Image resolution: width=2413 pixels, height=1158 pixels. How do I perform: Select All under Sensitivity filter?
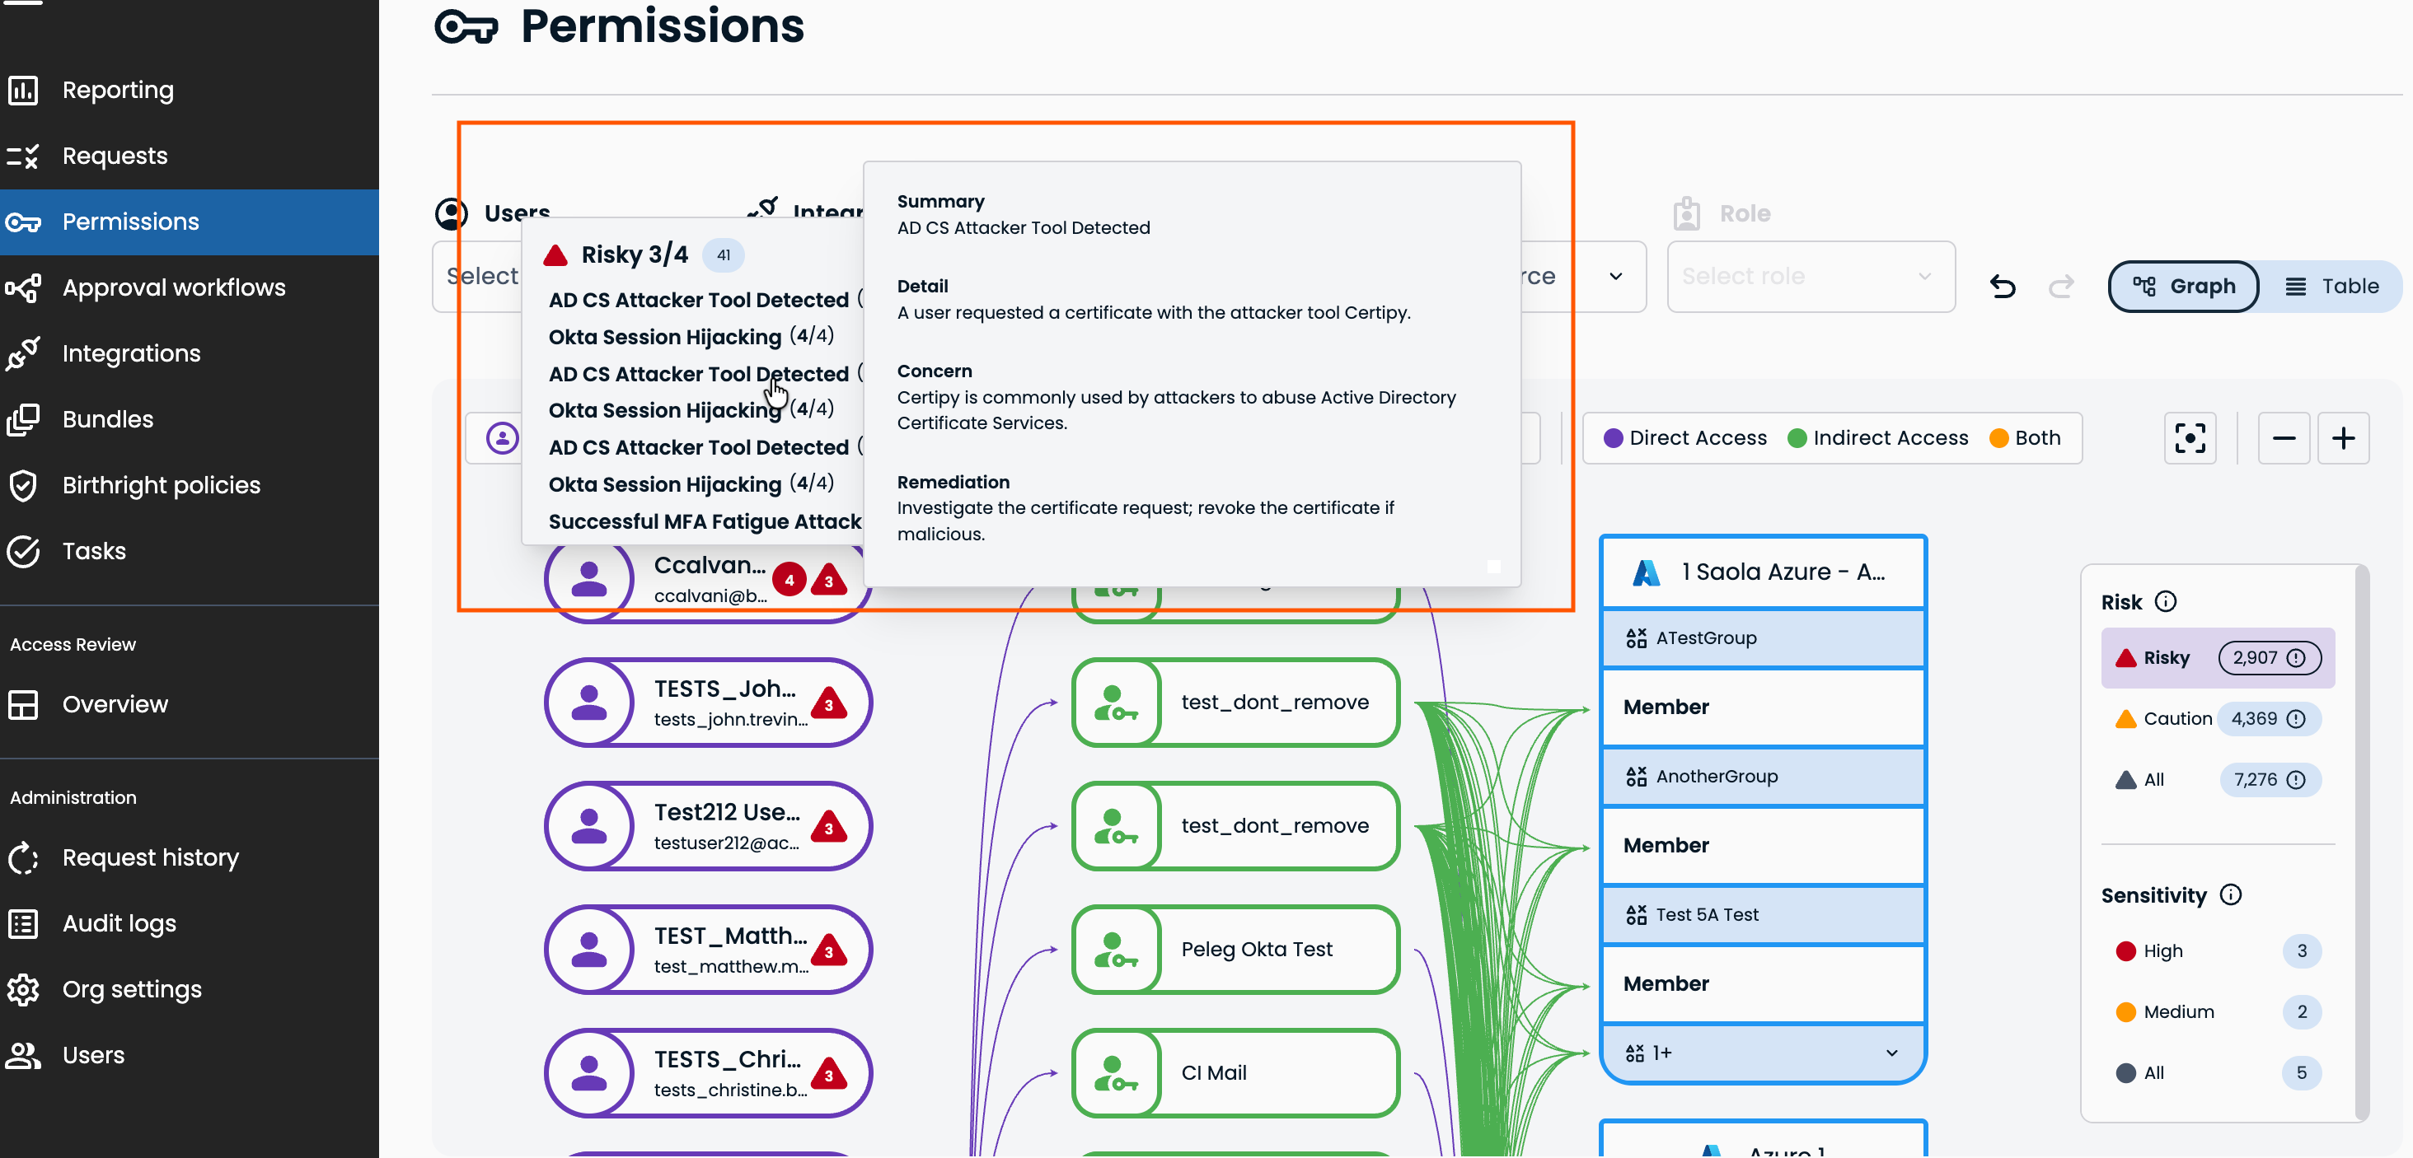[2217, 1073]
